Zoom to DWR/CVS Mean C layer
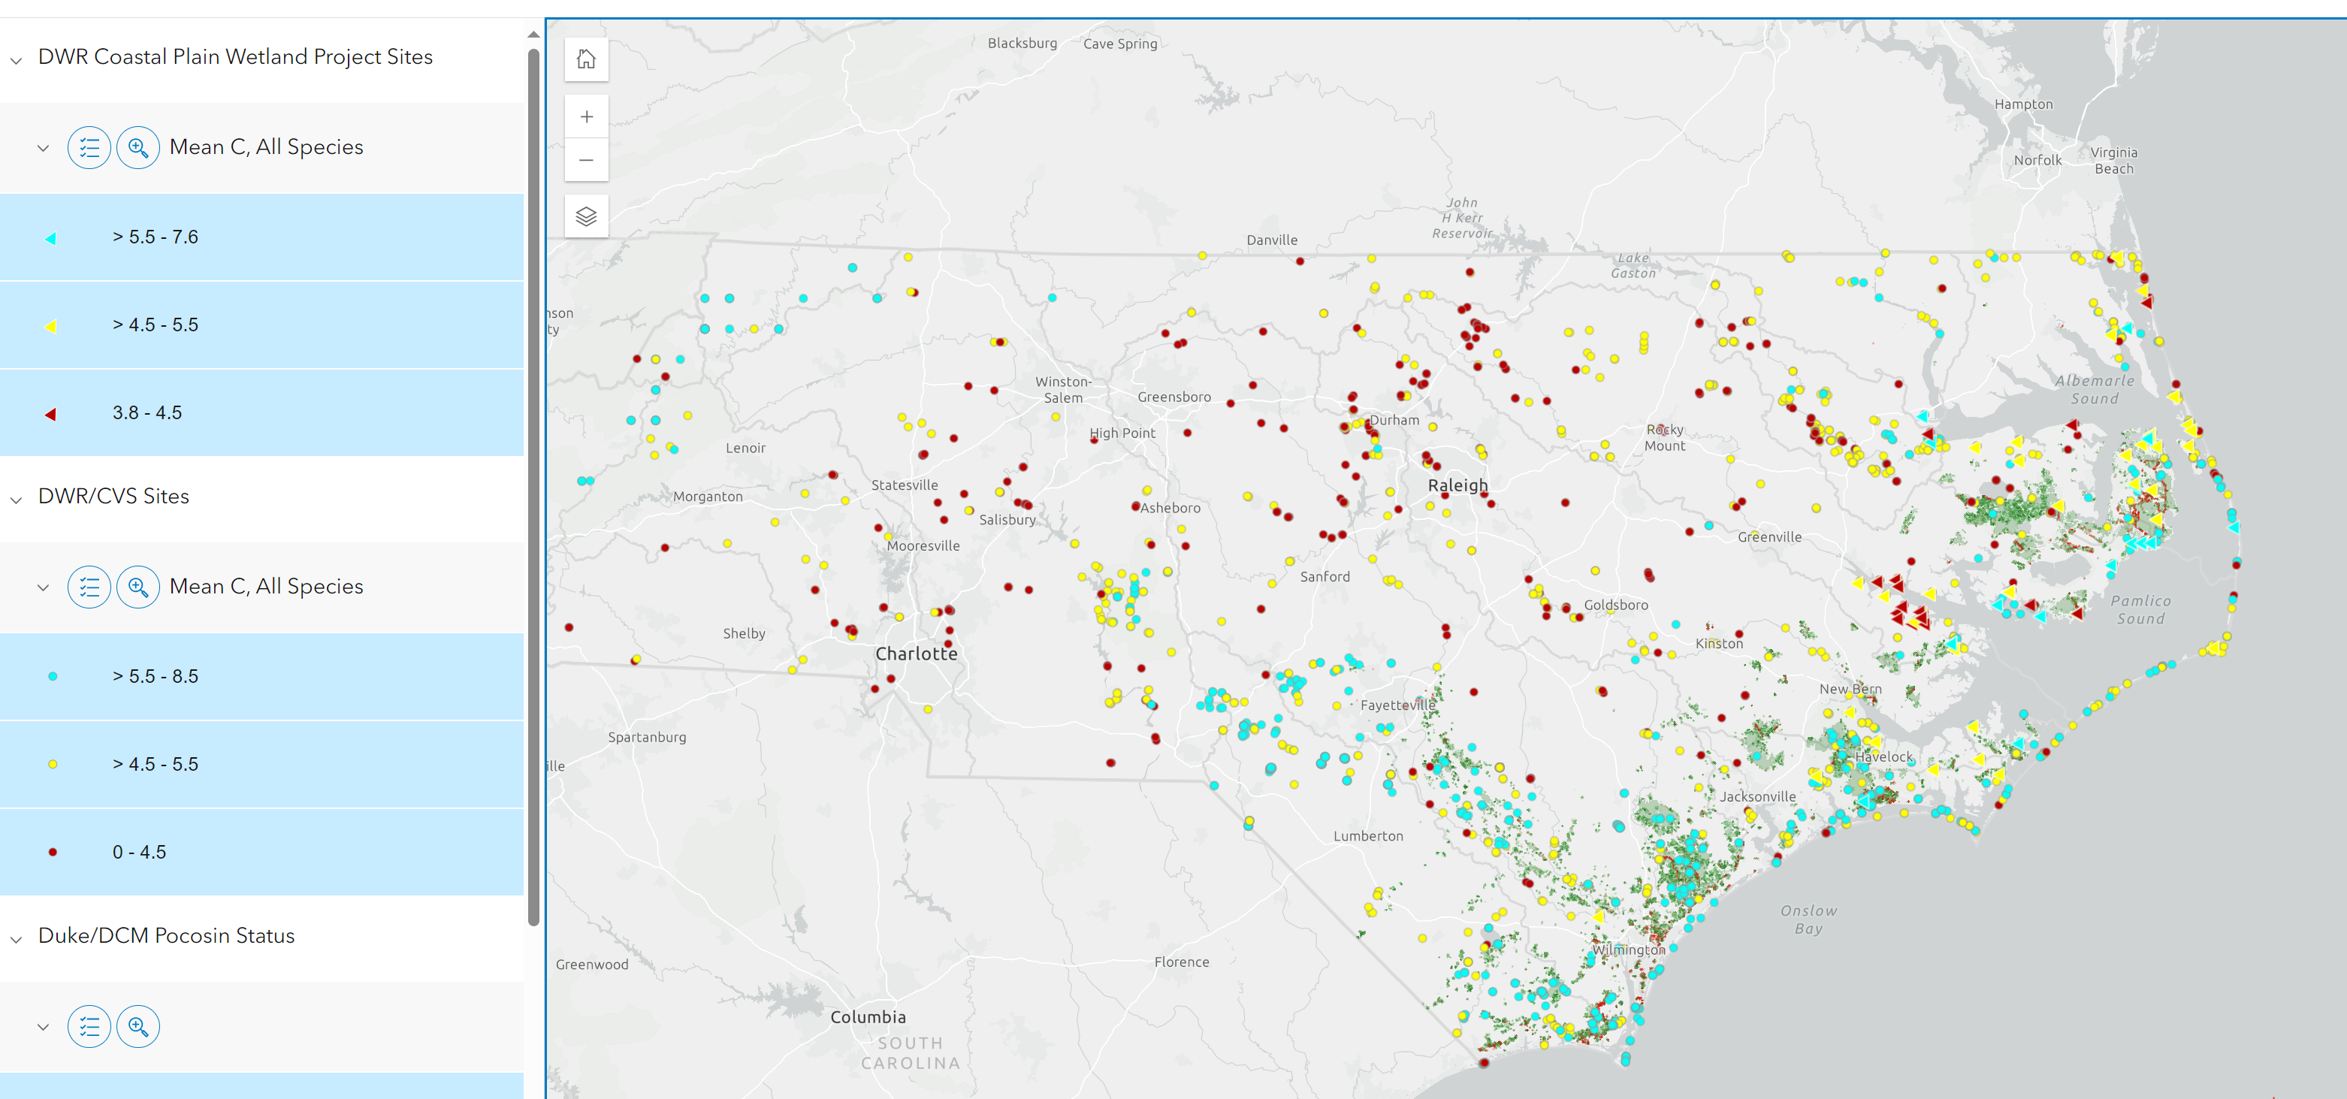 [x=137, y=587]
